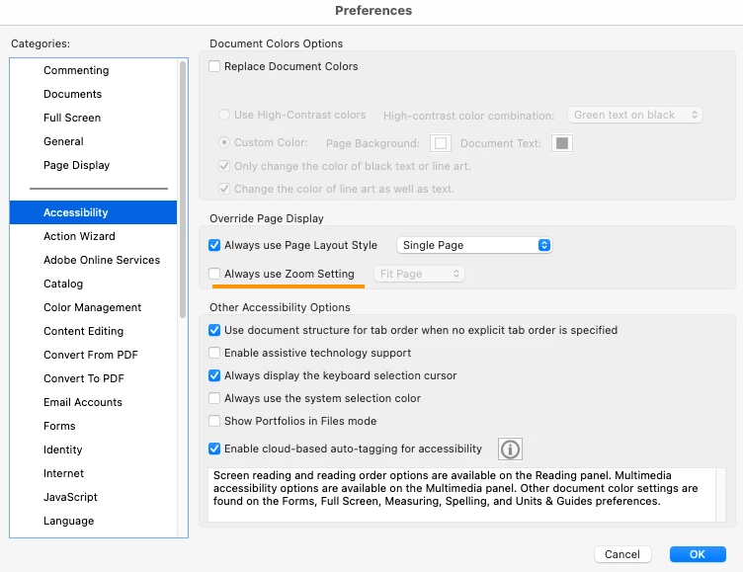The width and height of the screenshot is (743, 572).
Task: Expand the Green text on black dropdown
Action: pyautogui.click(x=635, y=115)
